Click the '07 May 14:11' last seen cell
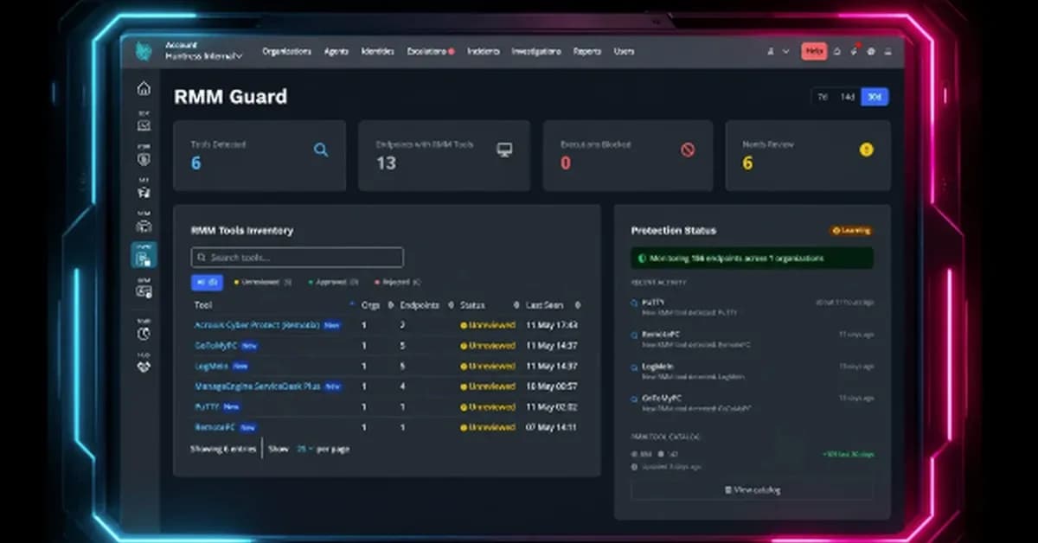Screen dimensions: 1038x543 click(x=552, y=427)
